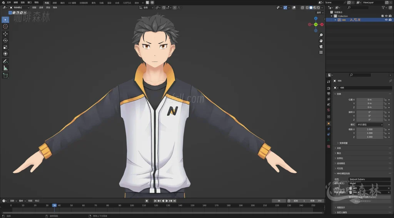The height and width of the screenshot is (218, 394).
Task: Select the Measure ruler tool
Action: (x=5, y=68)
